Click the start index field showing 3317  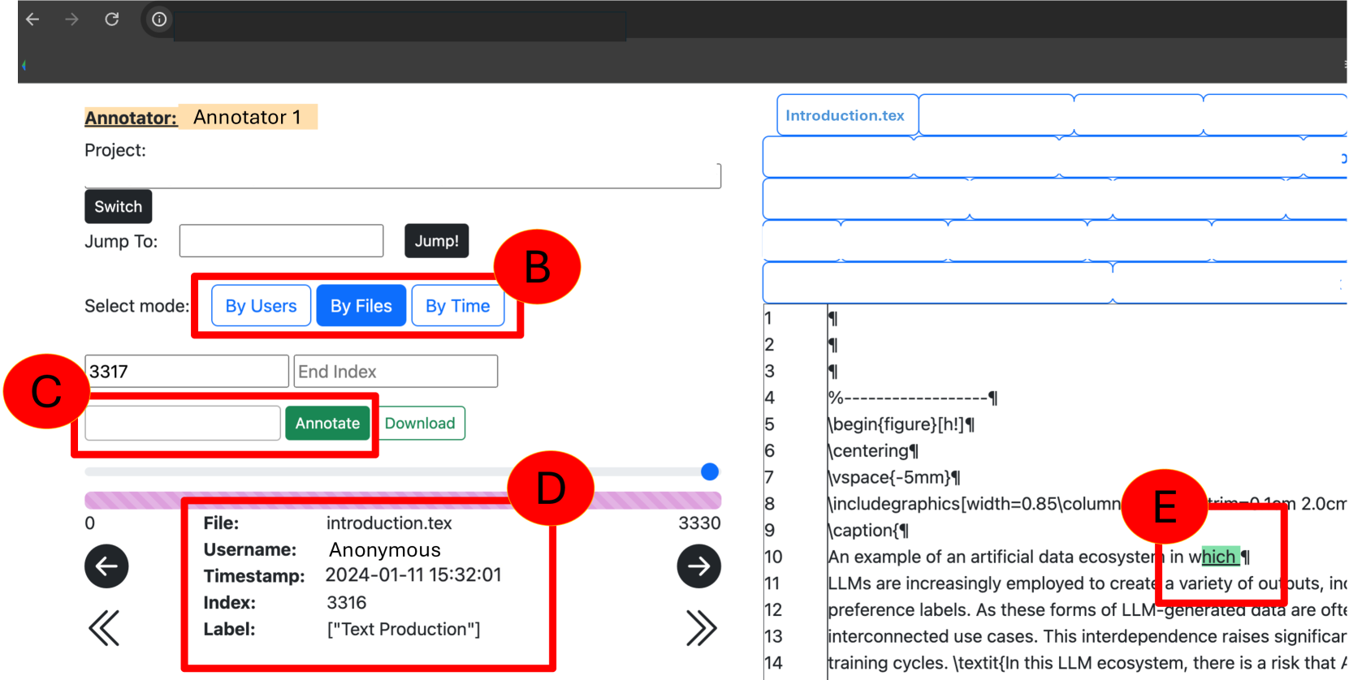[187, 371]
